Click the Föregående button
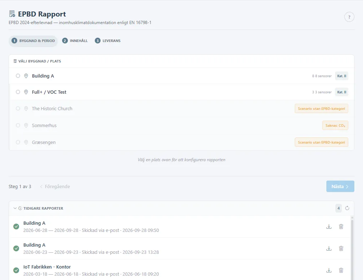The height and width of the screenshot is (280, 363). tap(55, 187)
